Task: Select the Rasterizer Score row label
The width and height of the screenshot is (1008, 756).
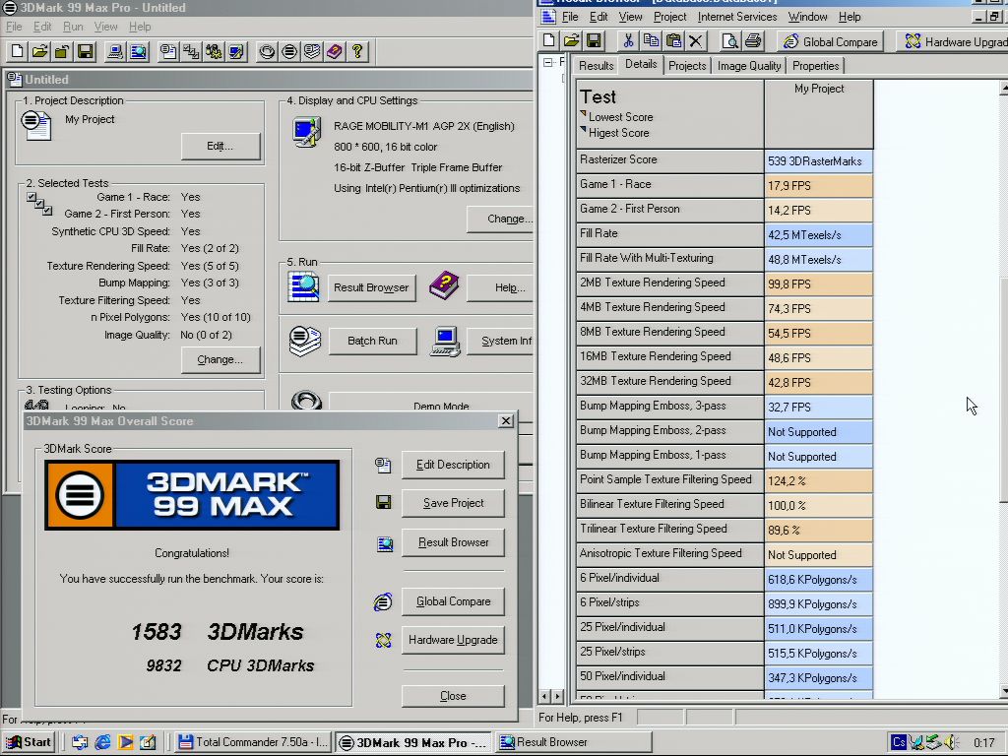Action: click(669, 160)
